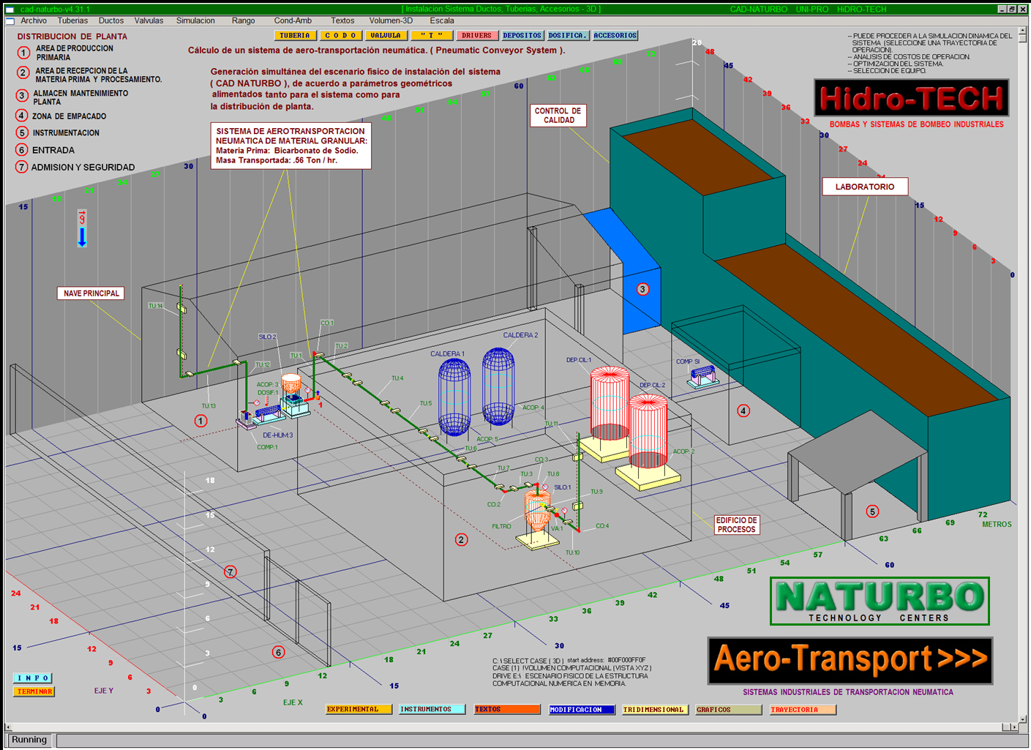Click the LABORATORIO label

(865, 187)
